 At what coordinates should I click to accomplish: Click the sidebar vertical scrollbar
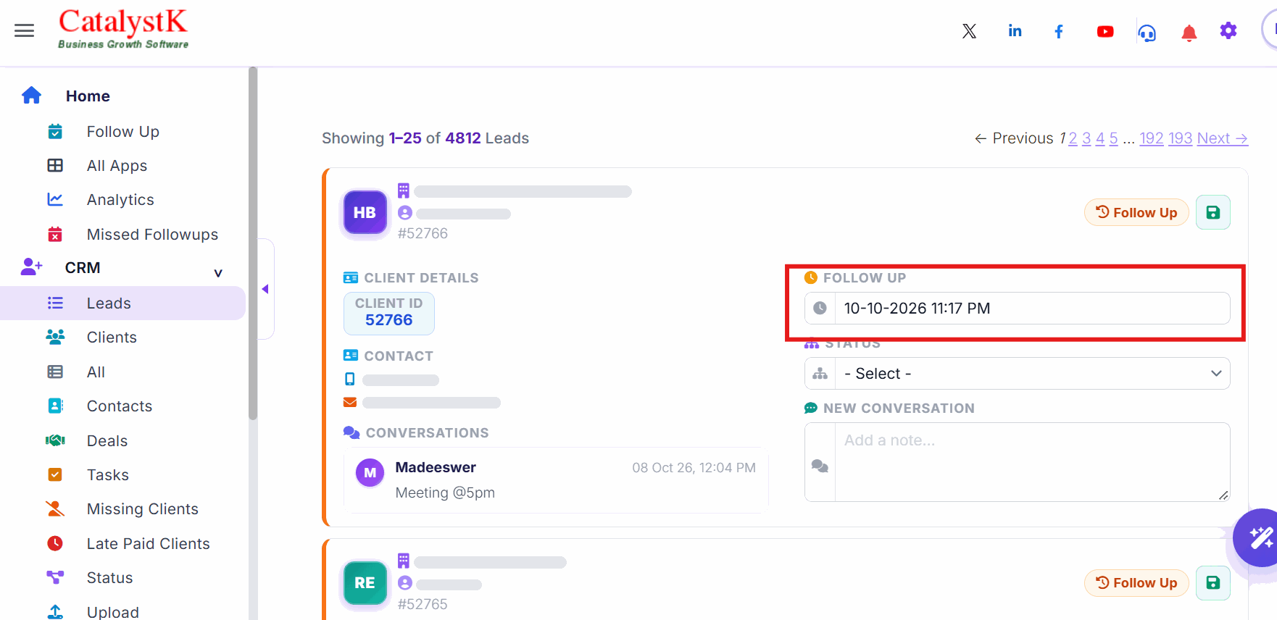pyautogui.click(x=252, y=243)
